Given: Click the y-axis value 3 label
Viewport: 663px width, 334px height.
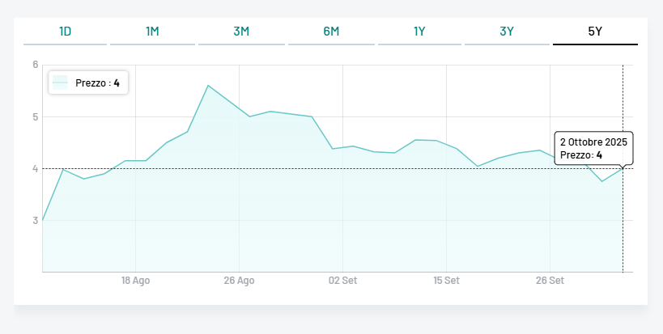Looking at the screenshot, I should [36, 220].
